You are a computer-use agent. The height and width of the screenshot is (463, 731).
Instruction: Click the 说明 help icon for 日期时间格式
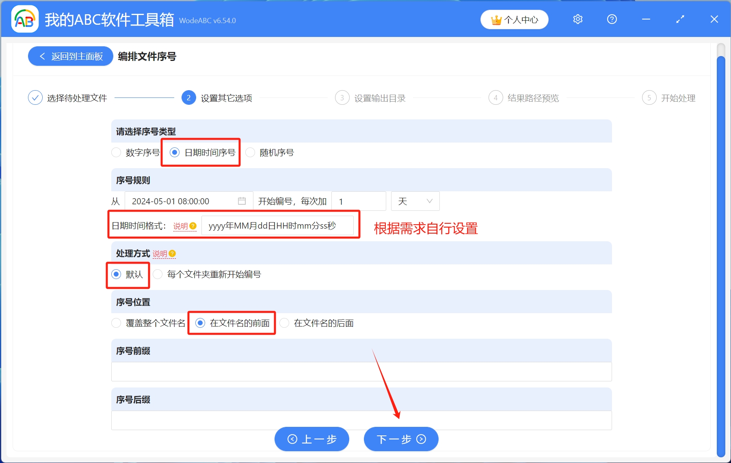(x=192, y=226)
